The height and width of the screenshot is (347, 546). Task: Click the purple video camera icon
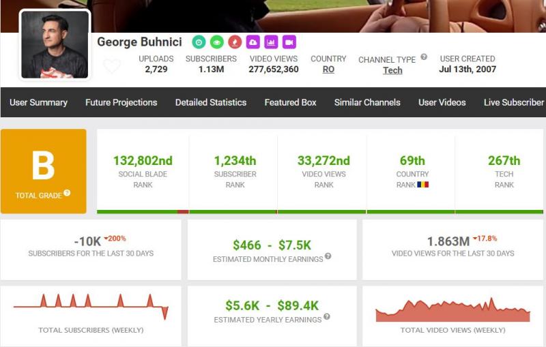(x=289, y=42)
